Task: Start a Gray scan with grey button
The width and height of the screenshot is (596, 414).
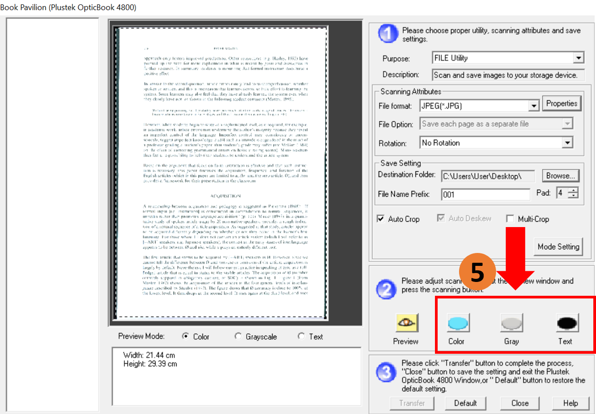Action: pos(511,323)
